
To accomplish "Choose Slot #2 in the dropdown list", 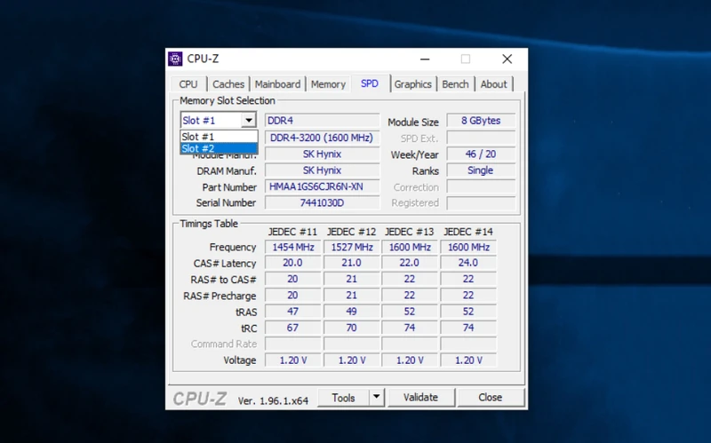I will (x=219, y=148).
